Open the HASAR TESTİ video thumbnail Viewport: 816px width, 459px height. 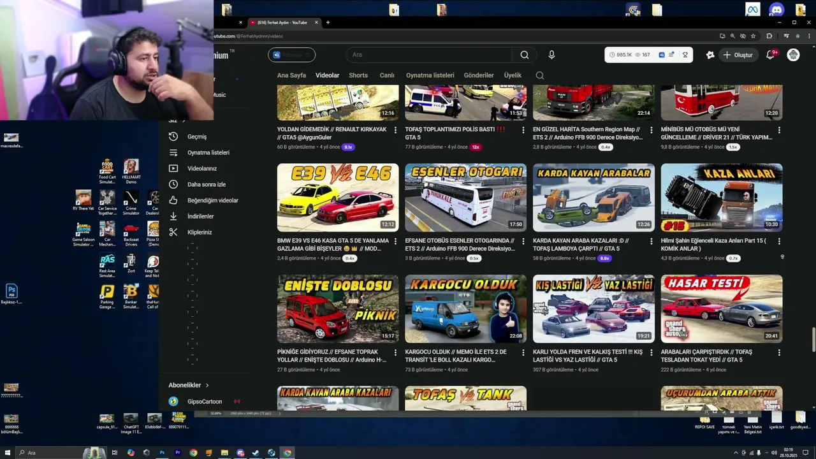[x=722, y=309]
